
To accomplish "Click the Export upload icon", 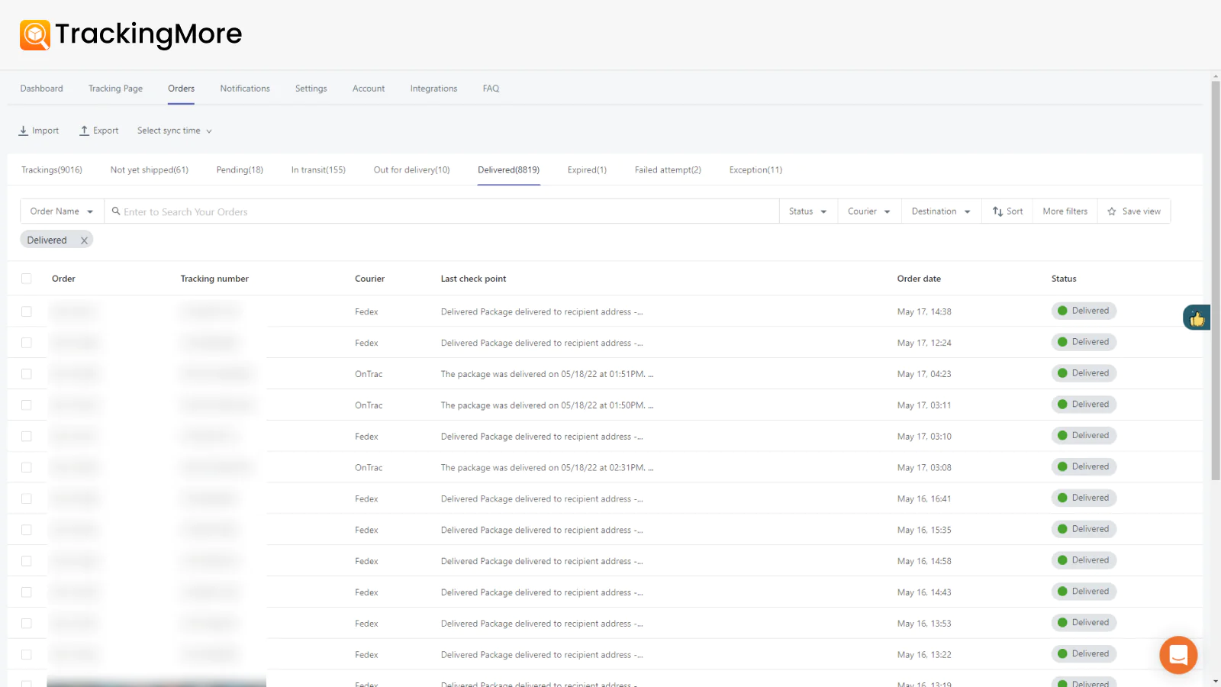I will point(85,131).
